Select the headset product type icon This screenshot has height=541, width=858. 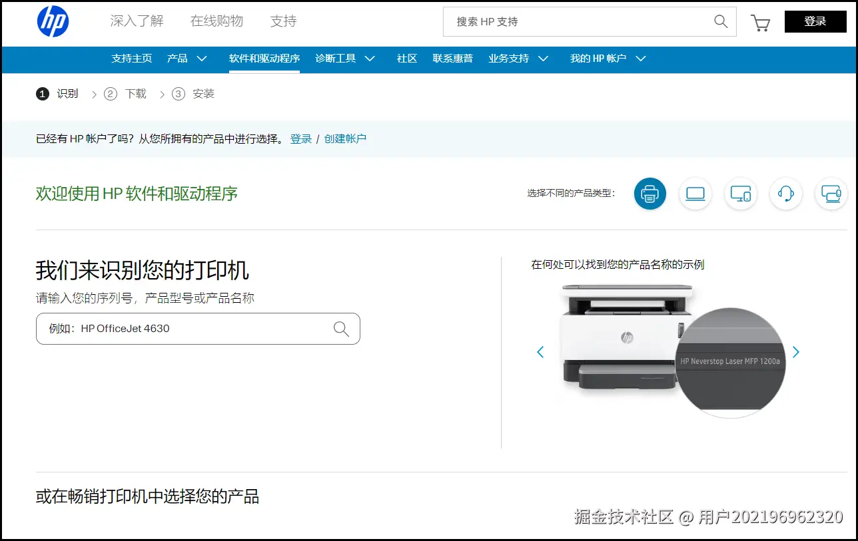[x=786, y=194]
